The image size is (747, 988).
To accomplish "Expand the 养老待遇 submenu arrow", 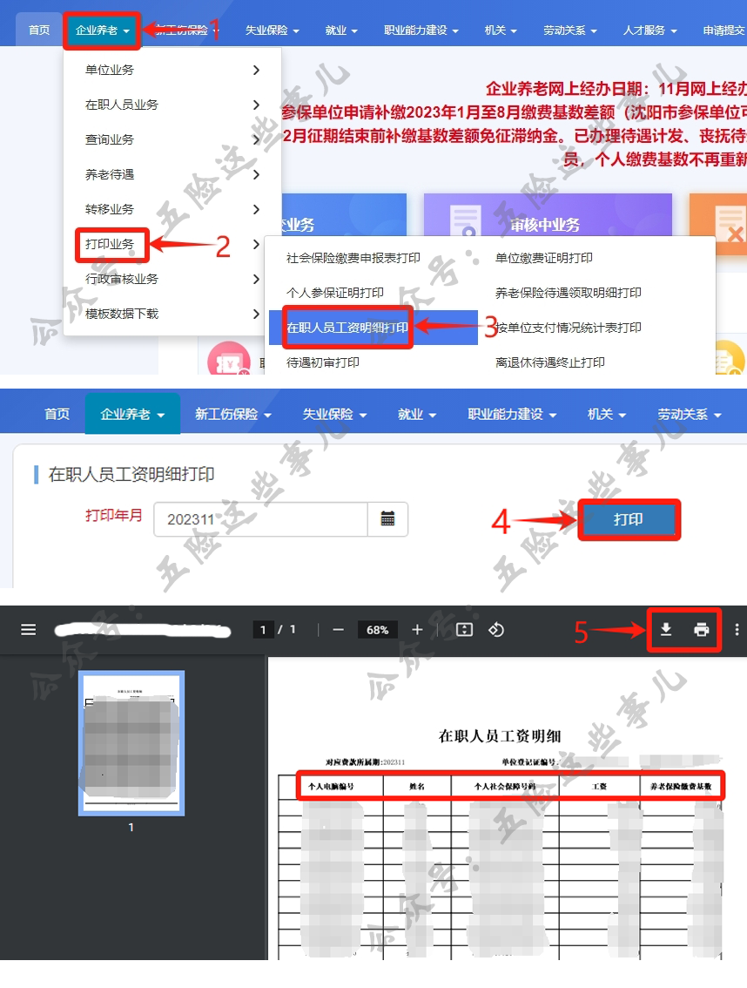I will (256, 174).
